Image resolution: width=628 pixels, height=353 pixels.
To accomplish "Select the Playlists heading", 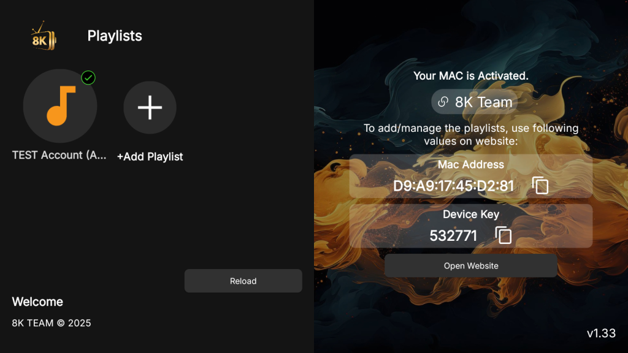I will tap(115, 36).
